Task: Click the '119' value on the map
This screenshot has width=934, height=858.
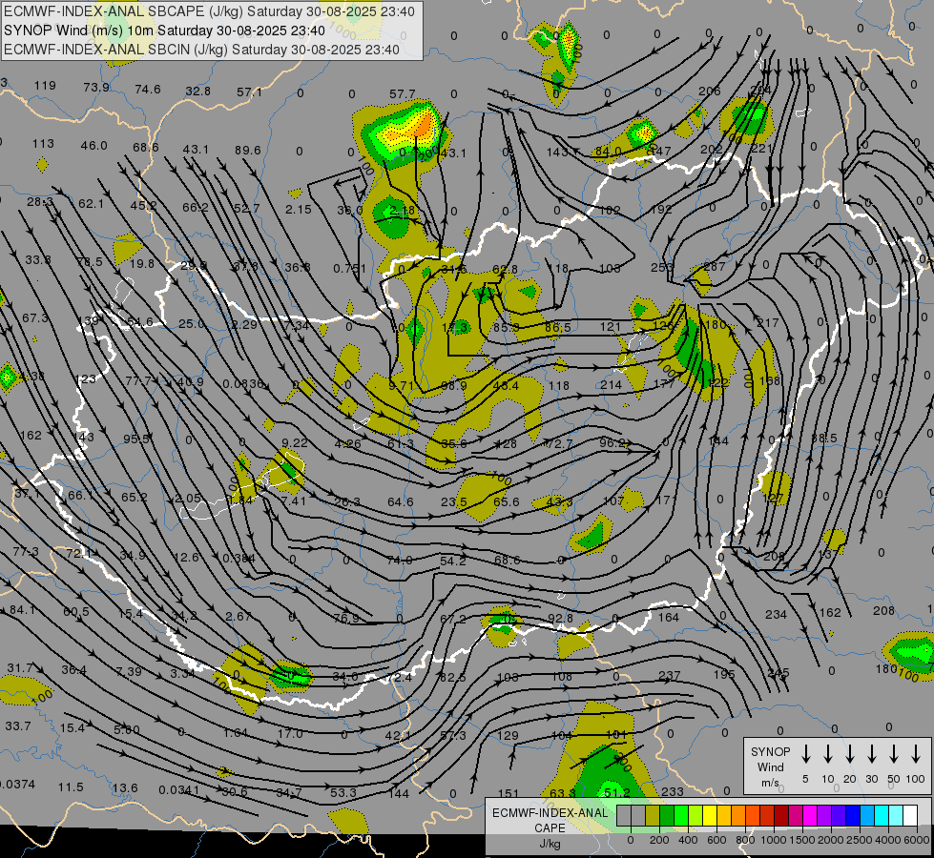Action: 45,85
